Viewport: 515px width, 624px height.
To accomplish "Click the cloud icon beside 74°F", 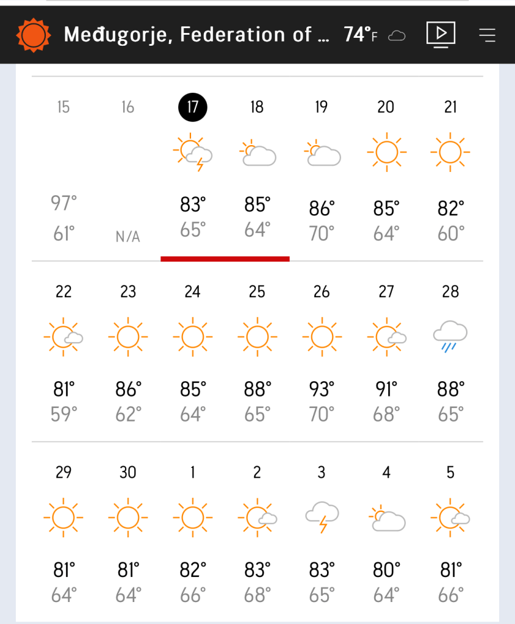I will point(397,35).
